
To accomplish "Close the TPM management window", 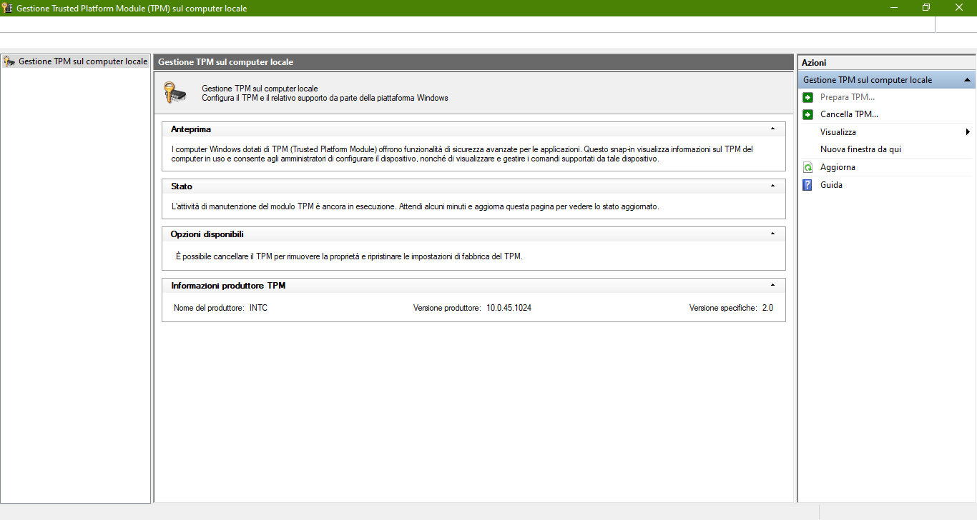I will [x=959, y=8].
